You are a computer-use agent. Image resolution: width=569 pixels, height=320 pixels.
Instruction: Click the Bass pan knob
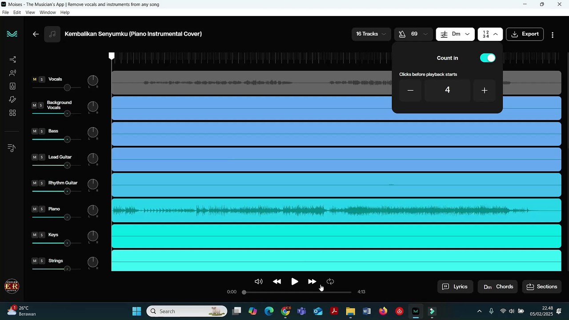tap(92, 132)
